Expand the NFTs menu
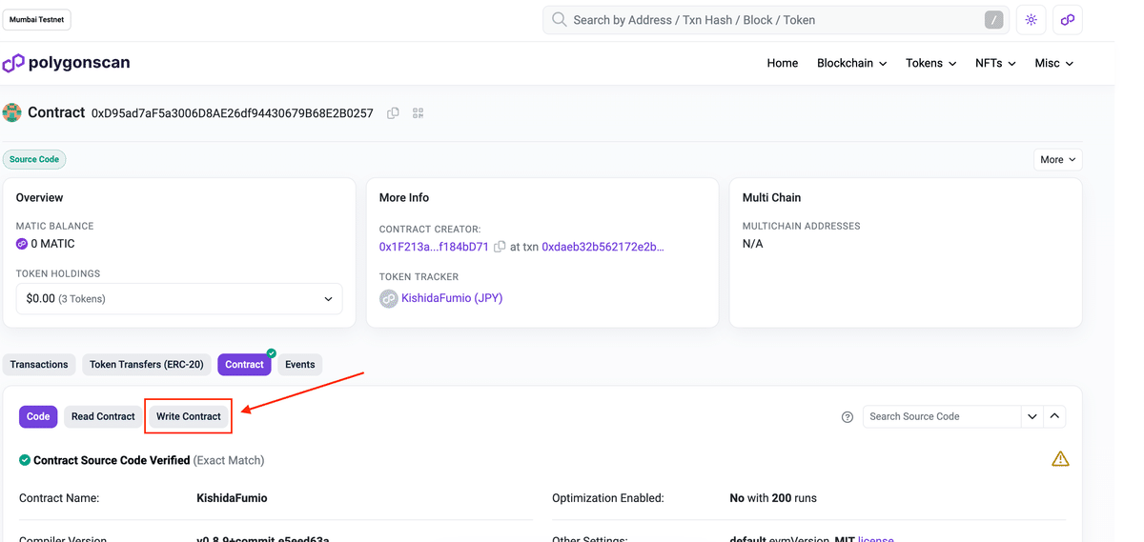This screenshot has width=1144, height=542. click(995, 63)
